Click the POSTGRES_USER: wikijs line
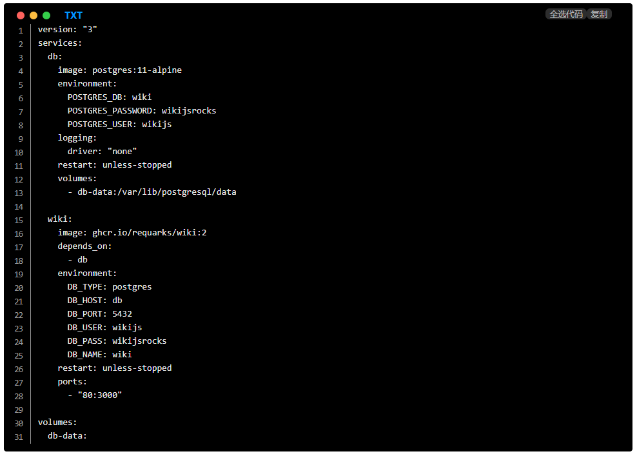This screenshot has height=456, width=637. click(119, 124)
